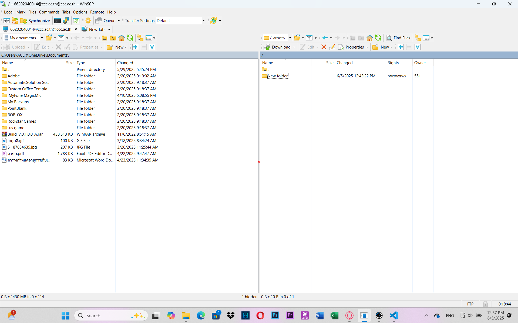Open Visual Studio Code from taskbar

(x=394, y=315)
